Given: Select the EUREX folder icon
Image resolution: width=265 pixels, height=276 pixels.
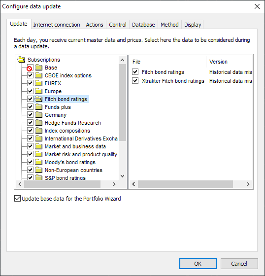Looking at the screenshot, I should tap(39, 83).
